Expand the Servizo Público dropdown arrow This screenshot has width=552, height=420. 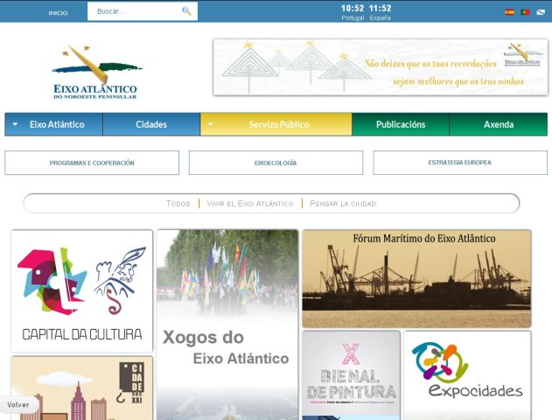point(211,125)
